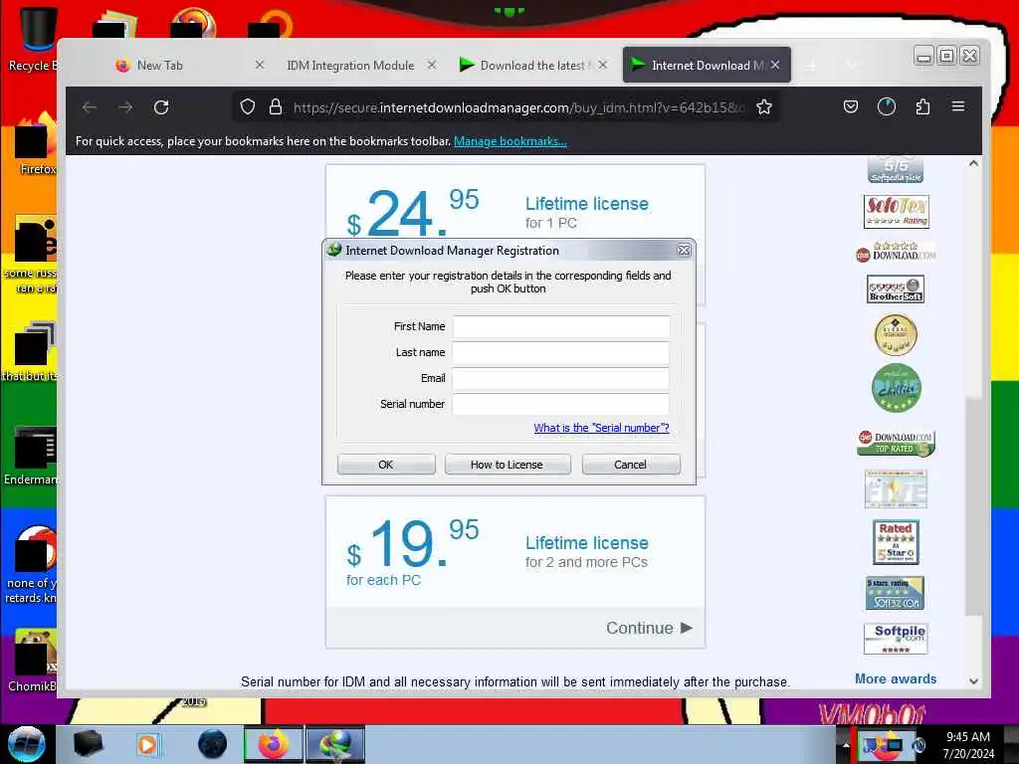Focus the First Name field
Viewport: 1019px width, 764px height.
coord(561,326)
